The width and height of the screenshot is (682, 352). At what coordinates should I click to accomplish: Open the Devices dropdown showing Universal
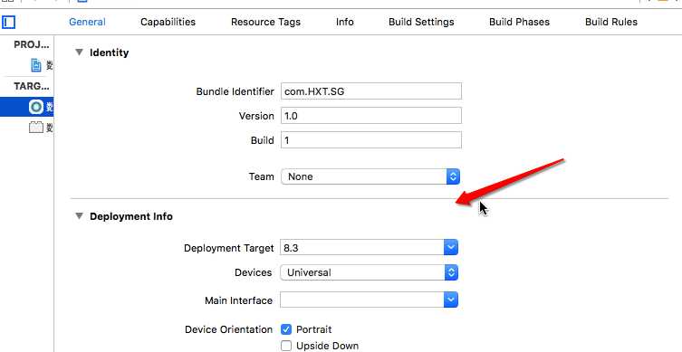369,273
